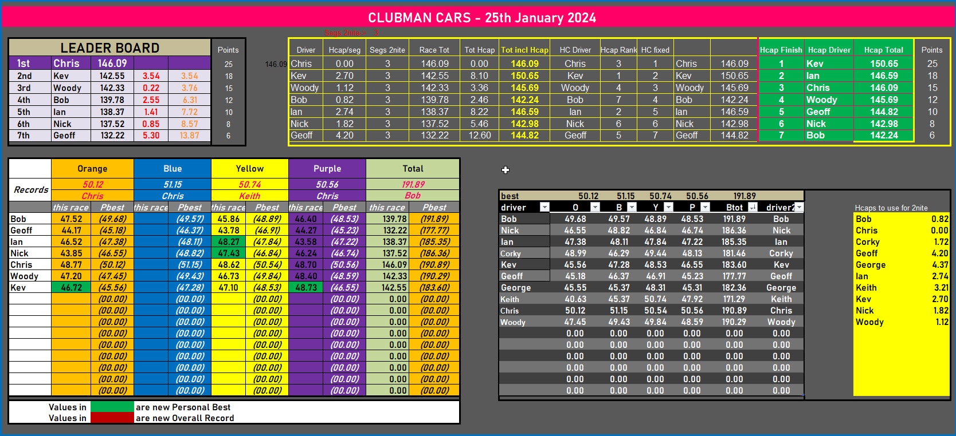
Task: Select the Yellow record holder 'Keith'
Action: tap(250, 196)
